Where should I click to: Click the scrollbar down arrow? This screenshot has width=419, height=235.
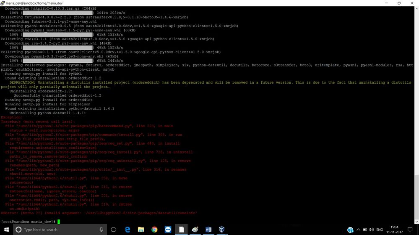416,222
